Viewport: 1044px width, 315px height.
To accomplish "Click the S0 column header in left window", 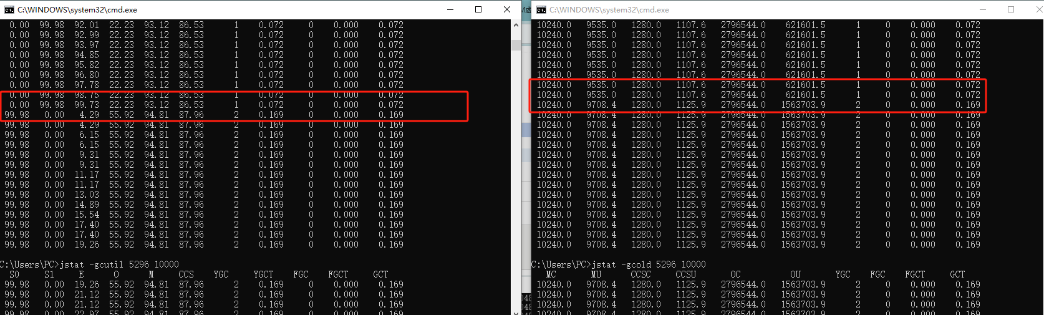I will (14, 274).
